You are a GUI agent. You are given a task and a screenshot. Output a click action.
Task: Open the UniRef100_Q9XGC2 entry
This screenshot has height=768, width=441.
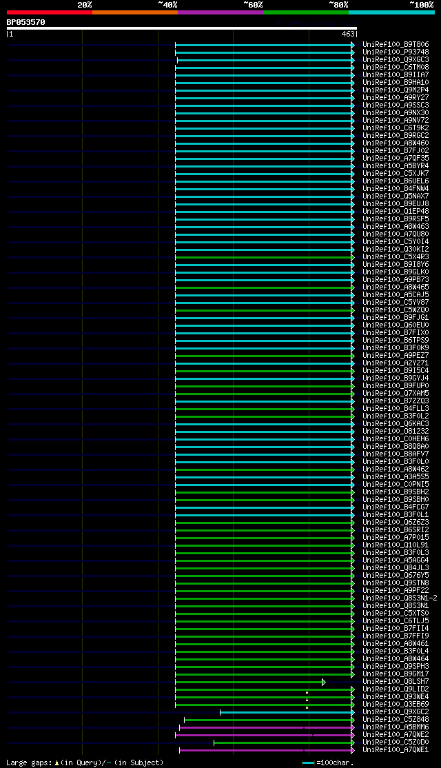pyautogui.click(x=396, y=711)
